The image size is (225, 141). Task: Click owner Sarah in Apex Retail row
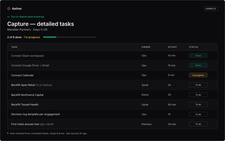point(145,85)
